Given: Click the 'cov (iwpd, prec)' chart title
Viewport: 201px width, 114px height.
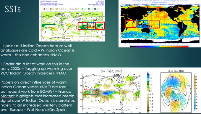Looking at the screenshot, I should 111,71.
